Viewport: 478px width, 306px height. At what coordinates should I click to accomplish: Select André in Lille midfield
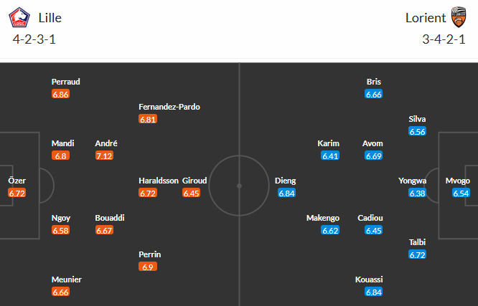tap(106, 143)
